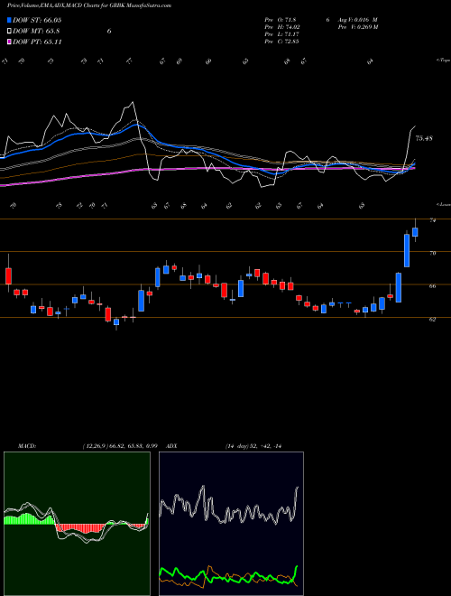Click the MACD '(12,26,9) 66.82, 65.83, 0.99' values
The height and width of the screenshot is (596, 451).
click(x=120, y=446)
